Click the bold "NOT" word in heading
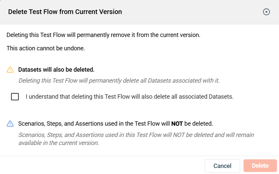Viewport: 279px width, 174px height. pyautogui.click(x=177, y=124)
